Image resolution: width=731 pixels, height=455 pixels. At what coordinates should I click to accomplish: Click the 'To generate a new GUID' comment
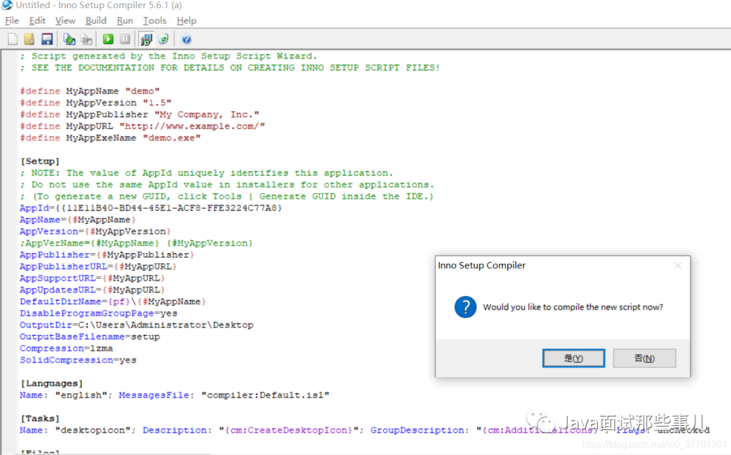(x=227, y=196)
